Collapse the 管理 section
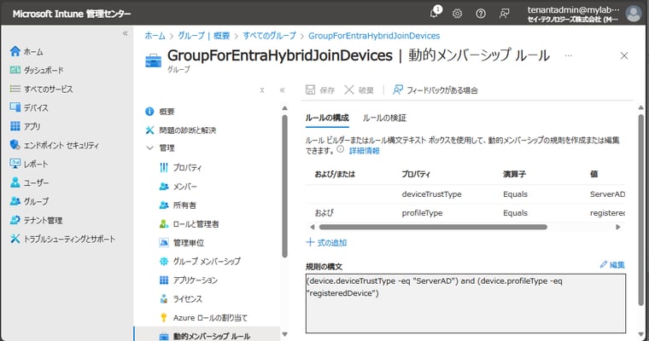The height and width of the screenshot is (341, 649). point(149,148)
